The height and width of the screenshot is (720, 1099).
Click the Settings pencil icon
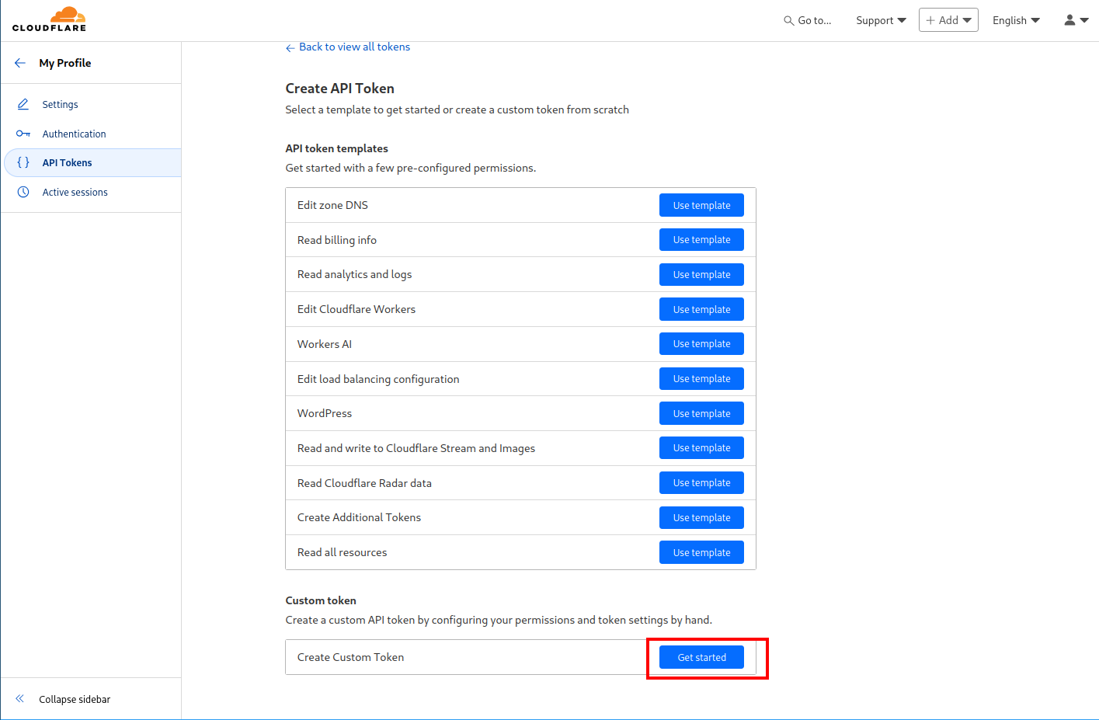pos(23,104)
